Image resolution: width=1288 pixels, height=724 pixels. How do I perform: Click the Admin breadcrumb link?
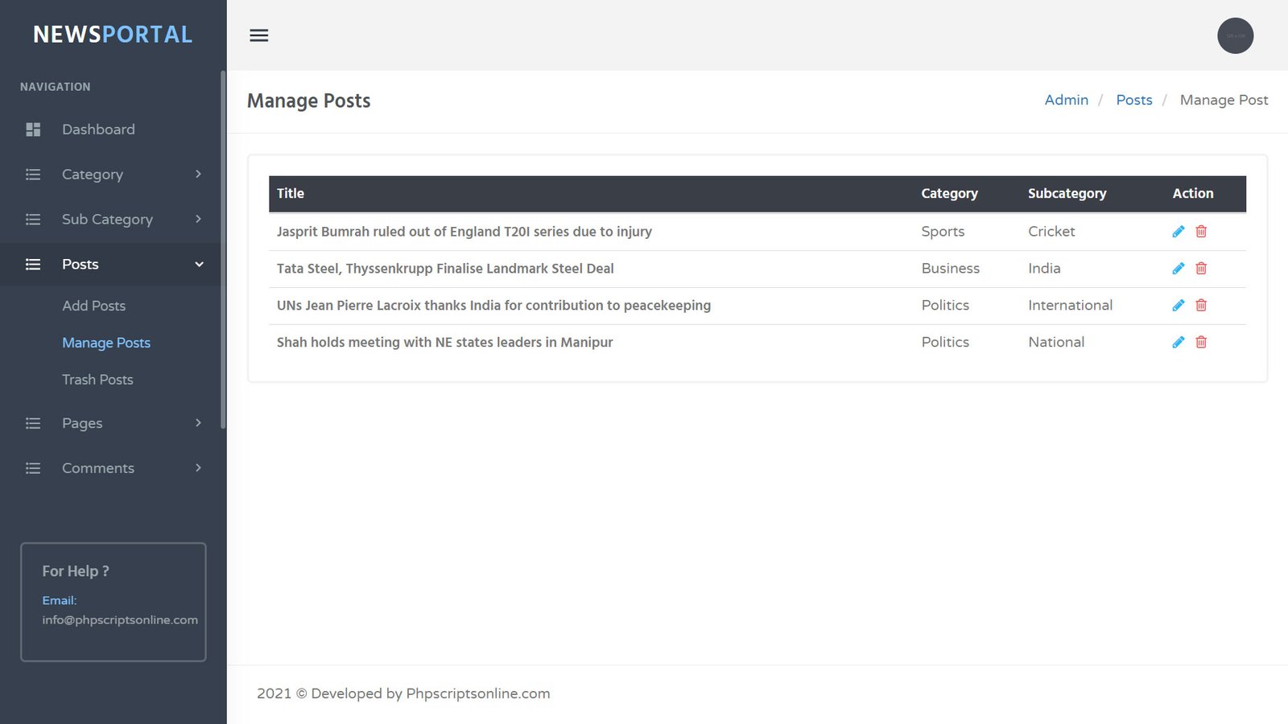click(1066, 100)
